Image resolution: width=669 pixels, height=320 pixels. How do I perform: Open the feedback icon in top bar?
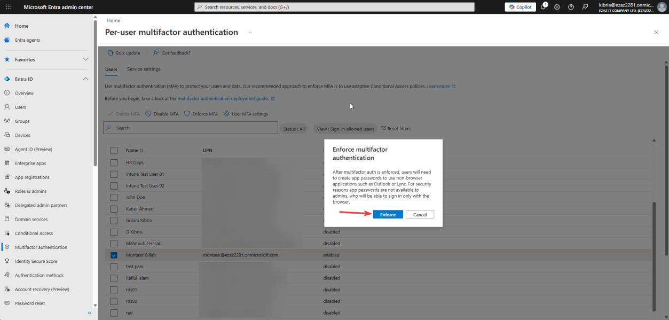point(585,7)
